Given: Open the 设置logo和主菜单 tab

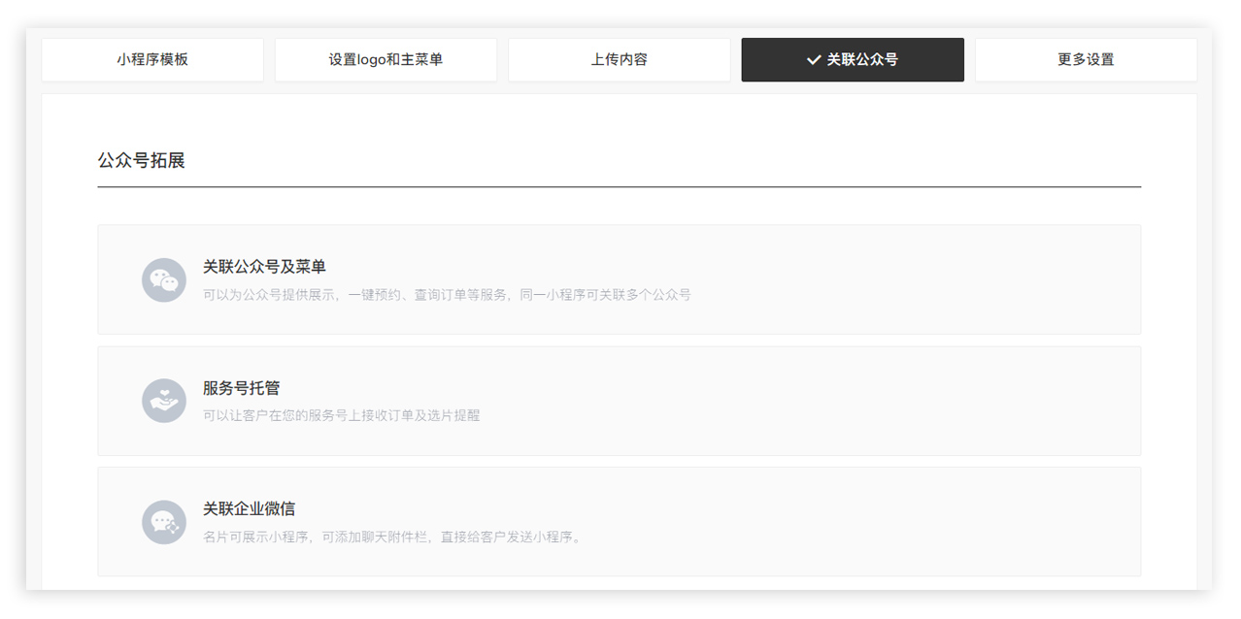Looking at the screenshot, I should pyautogui.click(x=386, y=60).
